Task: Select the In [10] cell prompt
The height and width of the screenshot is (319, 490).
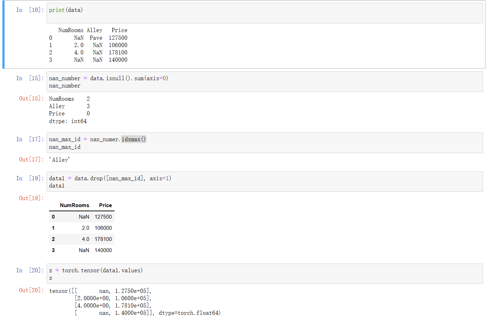Action: point(30,10)
